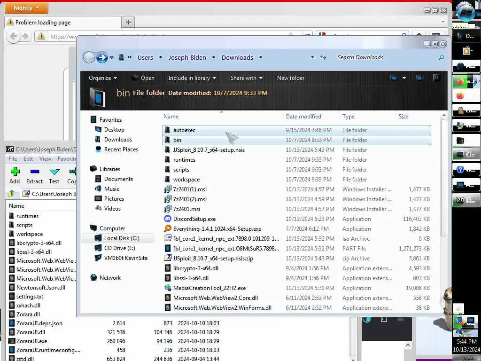481x361 pixels.
Task: Click Test button in 7-Zip
Action: [54, 176]
